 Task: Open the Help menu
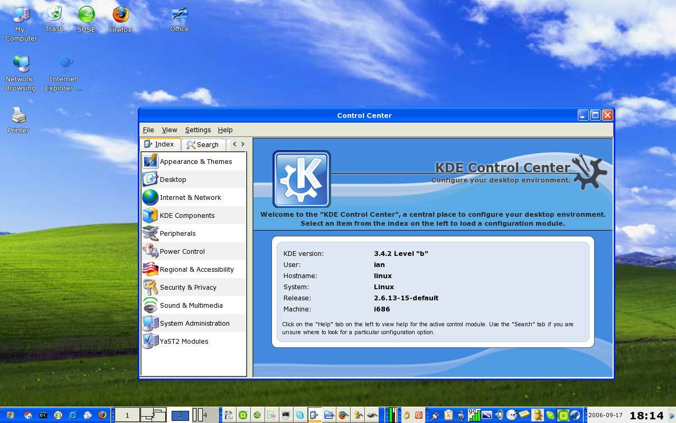click(225, 130)
